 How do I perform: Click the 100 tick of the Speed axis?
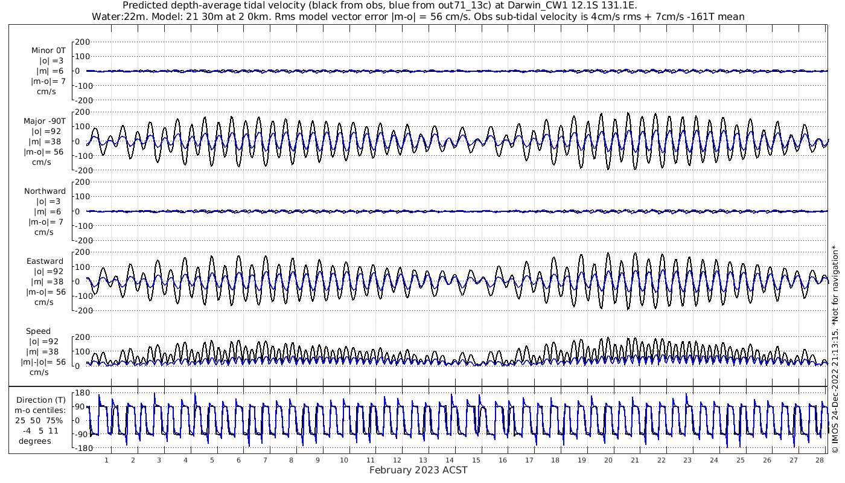coord(83,351)
